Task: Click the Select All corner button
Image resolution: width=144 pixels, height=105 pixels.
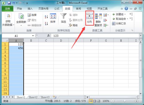Action: (x=5, y=41)
